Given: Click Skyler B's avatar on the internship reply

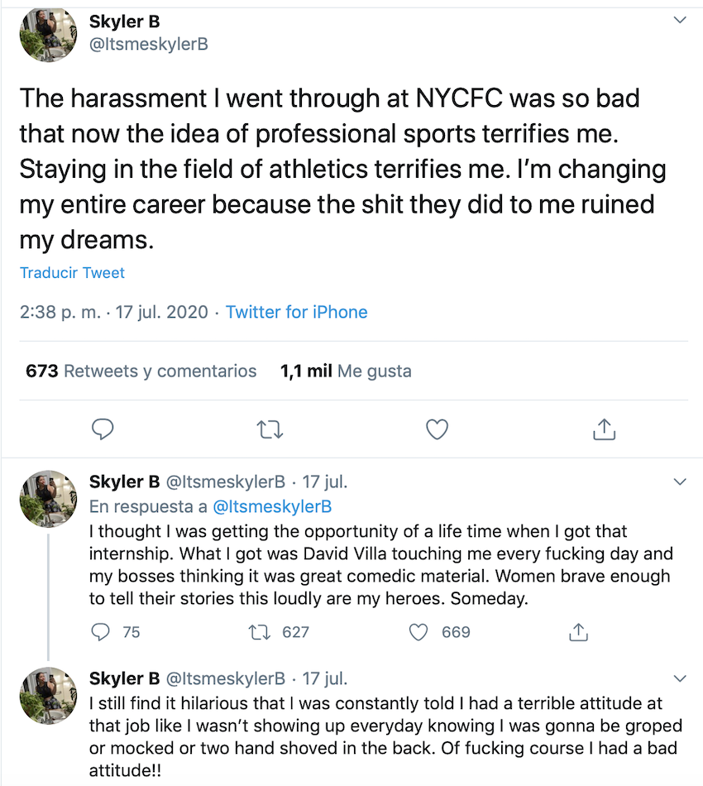Looking at the screenshot, I should (48, 499).
